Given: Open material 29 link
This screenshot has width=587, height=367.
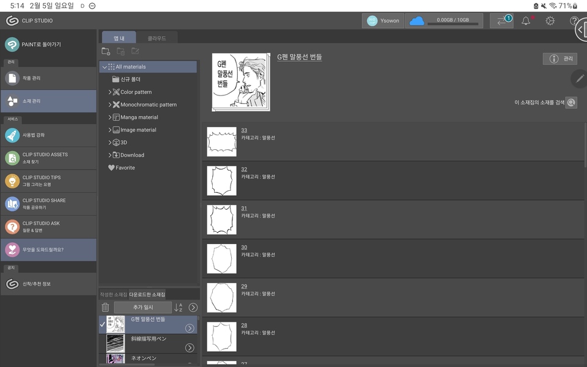Looking at the screenshot, I should click(x=244, y=286).
